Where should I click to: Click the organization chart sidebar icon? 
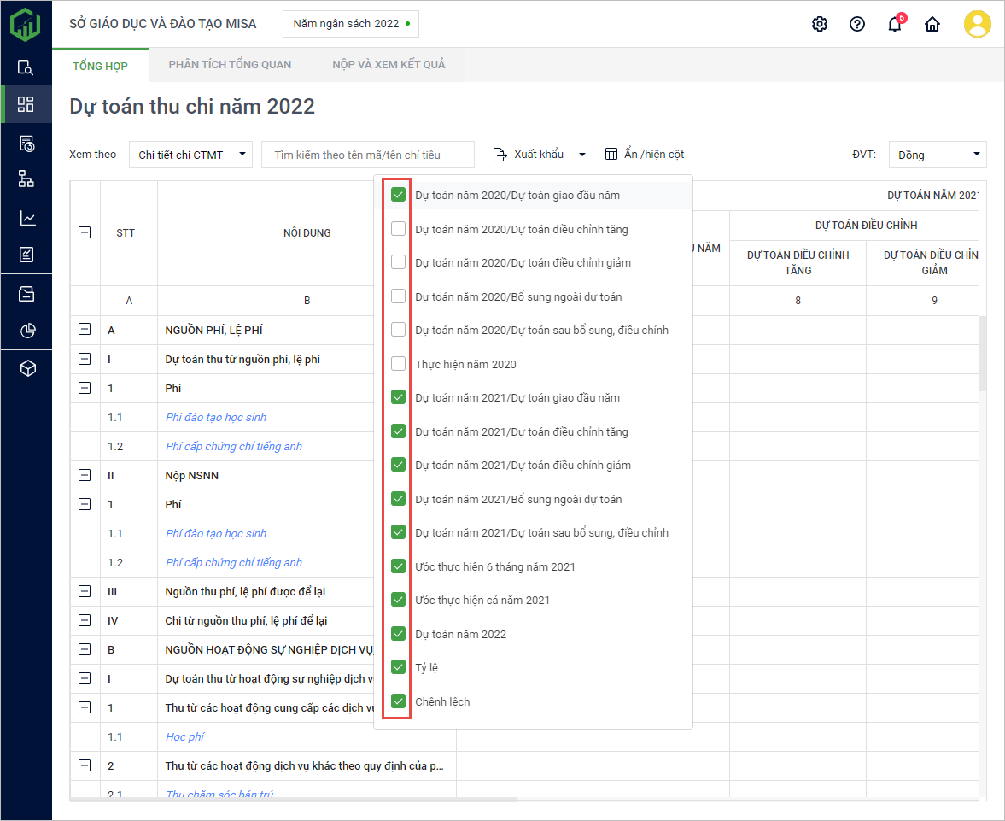click(x=26, y=179)
